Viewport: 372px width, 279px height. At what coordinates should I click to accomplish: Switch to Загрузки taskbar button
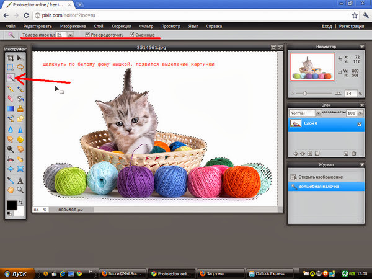[219, 273]
